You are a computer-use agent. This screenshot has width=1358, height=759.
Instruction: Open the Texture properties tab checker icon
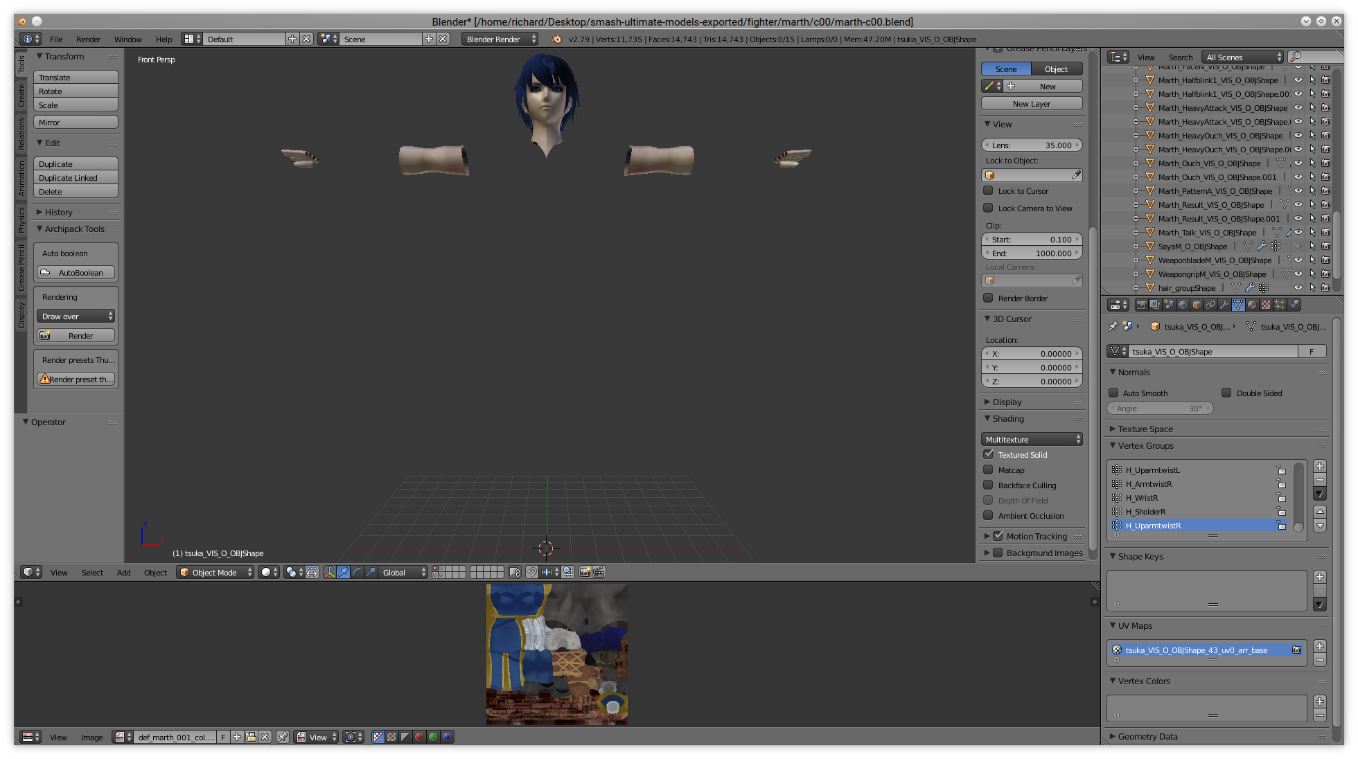1266,305
